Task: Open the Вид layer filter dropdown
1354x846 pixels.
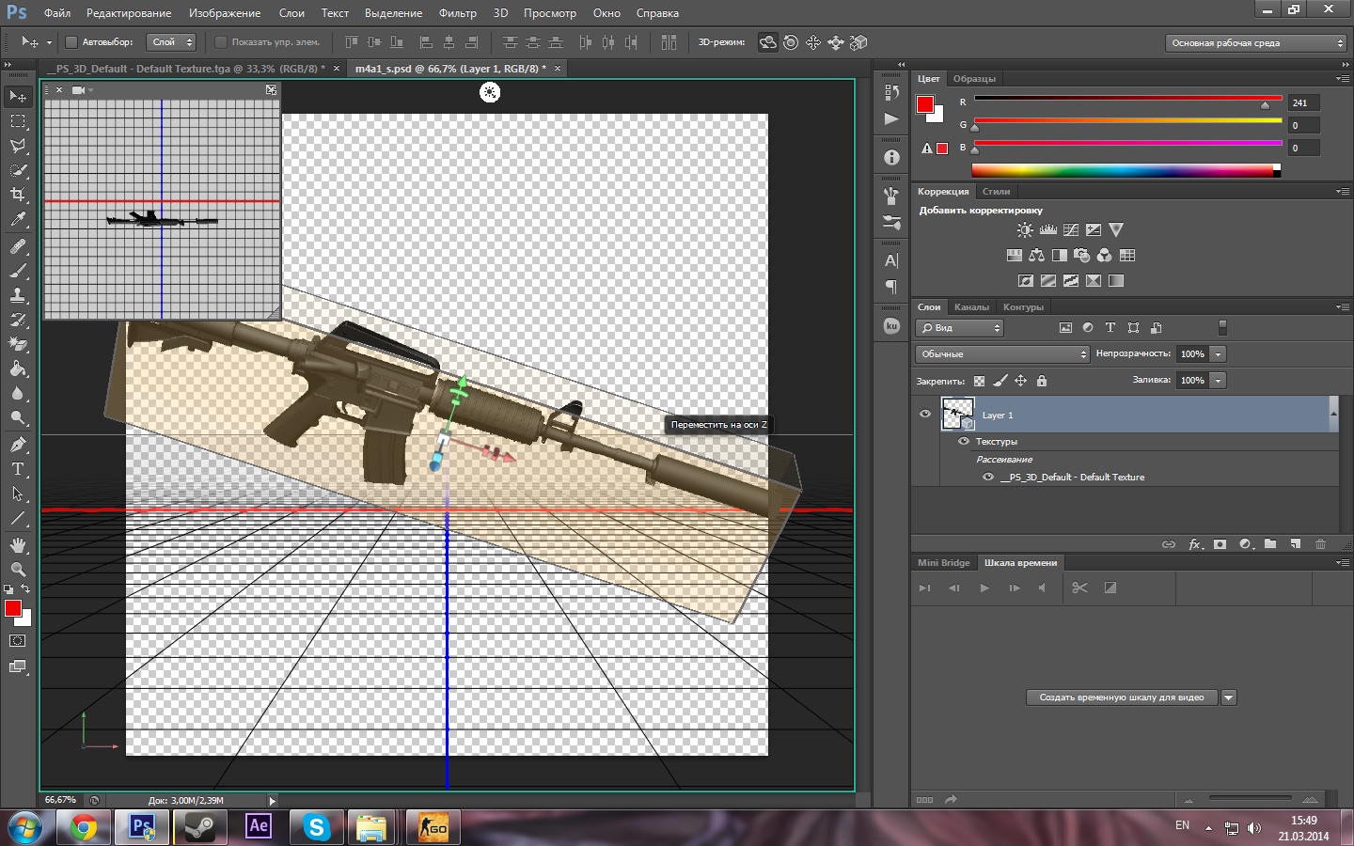Action: pyautogui.click(x=960, y=328)
